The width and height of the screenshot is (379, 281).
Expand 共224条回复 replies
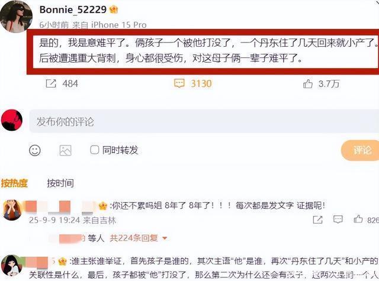pyautogui.click(x=134, y=238)
